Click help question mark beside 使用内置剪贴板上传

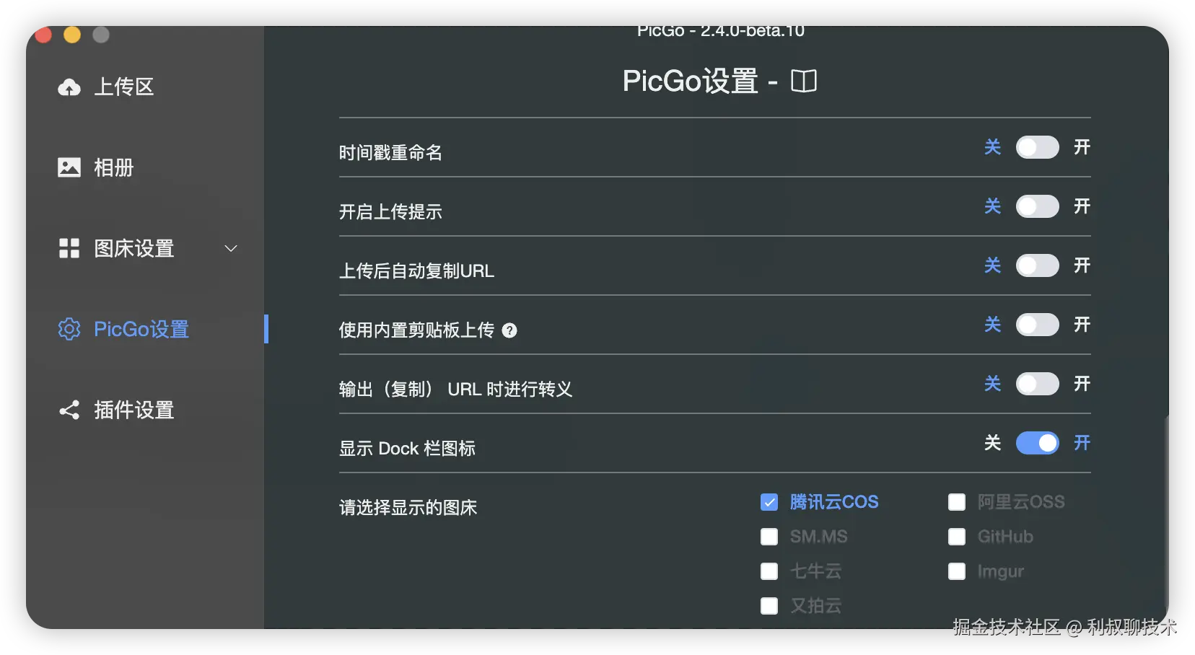click(509, 330)
